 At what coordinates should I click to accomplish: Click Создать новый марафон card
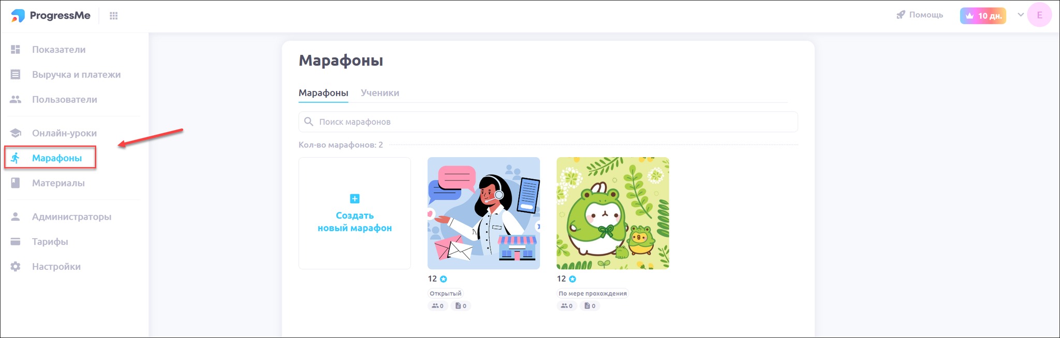pyautogui.click(x=355, y=213)
